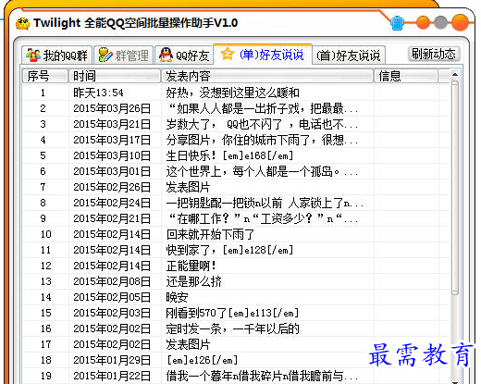Select the post starting 一把钥匙配一把锁

(265, 203)
